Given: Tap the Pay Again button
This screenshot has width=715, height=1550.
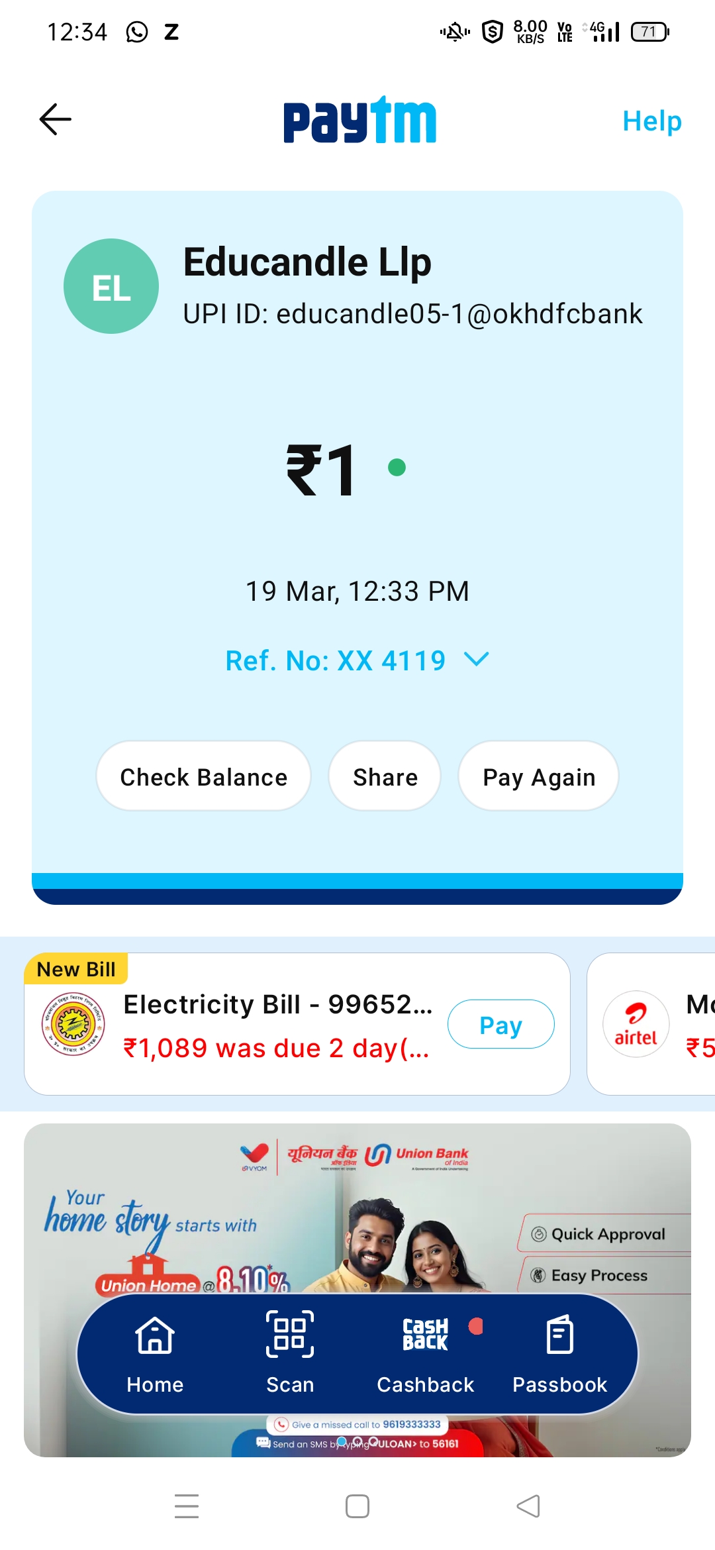Looking at the screenshot, I should pos(538,776).
